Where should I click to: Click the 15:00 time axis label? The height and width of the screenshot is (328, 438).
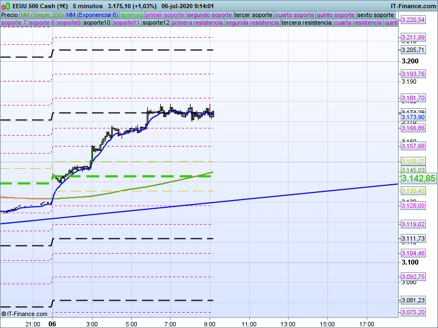327,324
